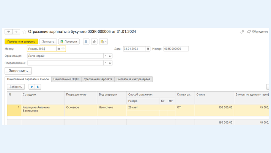Image resolution: width=271 pixels, height=153 pixels.
Task: Click the attached files paperclip icon
Action: (x=94, y=41)
